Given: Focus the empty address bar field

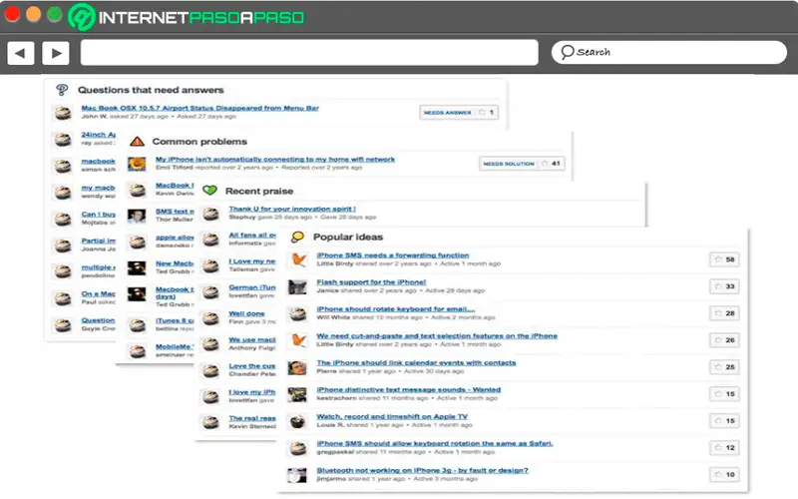Looking at the screenshot, I should pos(309,53).
